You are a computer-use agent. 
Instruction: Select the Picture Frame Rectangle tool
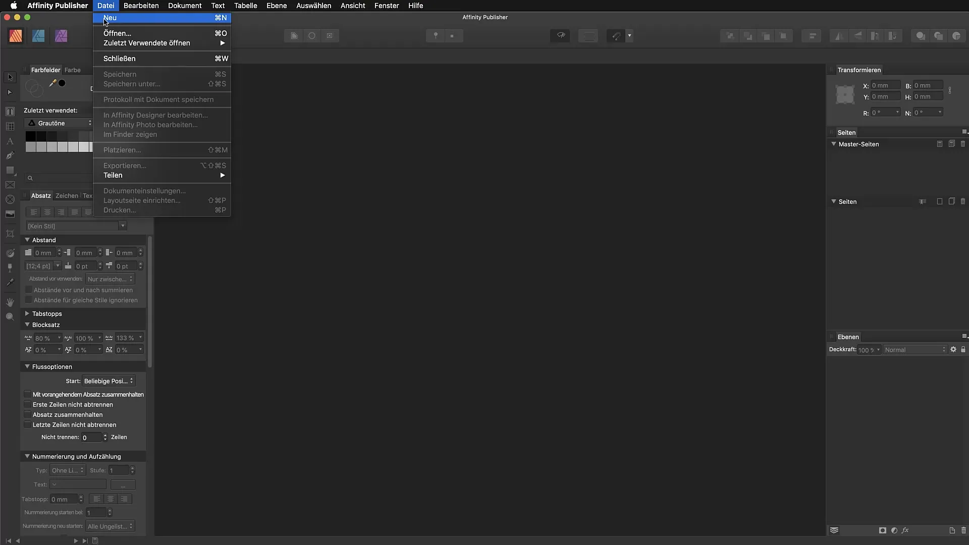pos(10,185)
